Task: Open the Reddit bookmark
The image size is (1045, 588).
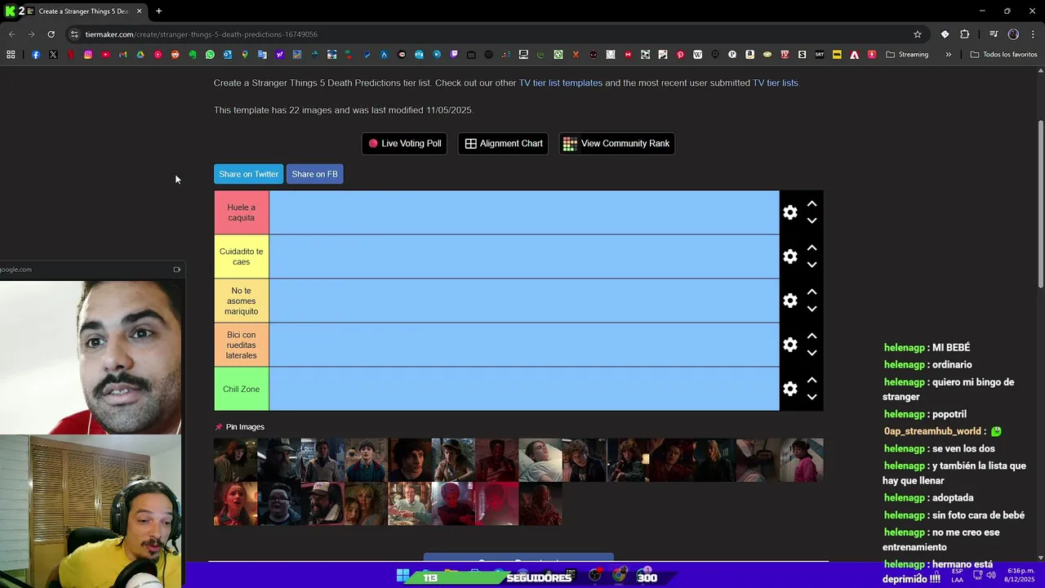Action: click(x=175, y=55)
